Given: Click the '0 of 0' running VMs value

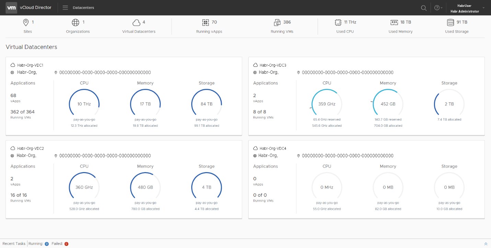Looking at the screenshot, I should pyautogui.click(x=260, y=195).
